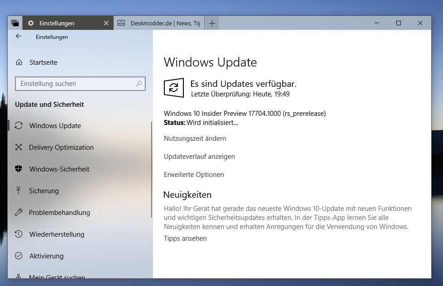The width and height of the screenshot is (443, 286).
Task: Click the magnifier search icon
Action: pos(139,84)
